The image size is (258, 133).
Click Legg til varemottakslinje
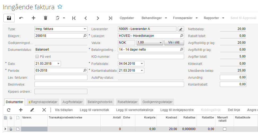coord(135,110)
